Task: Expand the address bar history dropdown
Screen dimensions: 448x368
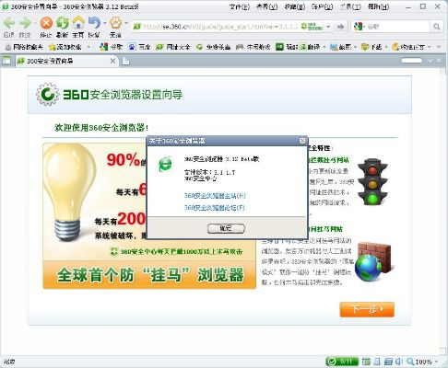Action: [x=328, y=27]
